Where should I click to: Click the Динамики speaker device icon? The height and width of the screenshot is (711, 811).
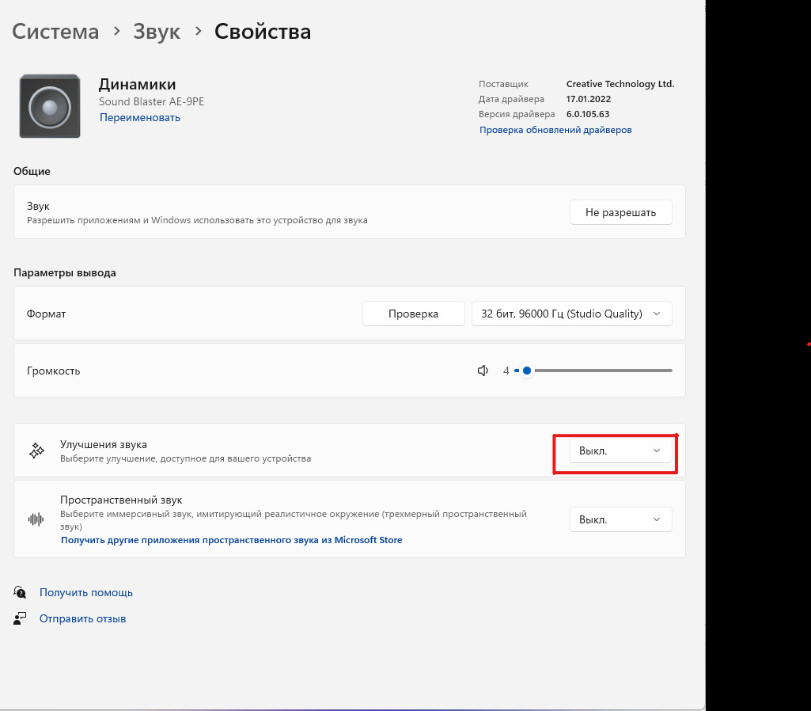click(x=50, y=106)
